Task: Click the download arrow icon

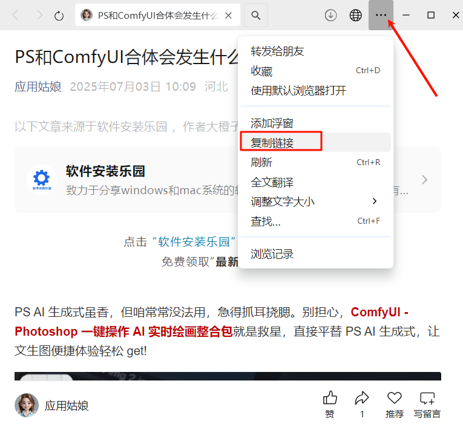Action: tap(330, 16)
